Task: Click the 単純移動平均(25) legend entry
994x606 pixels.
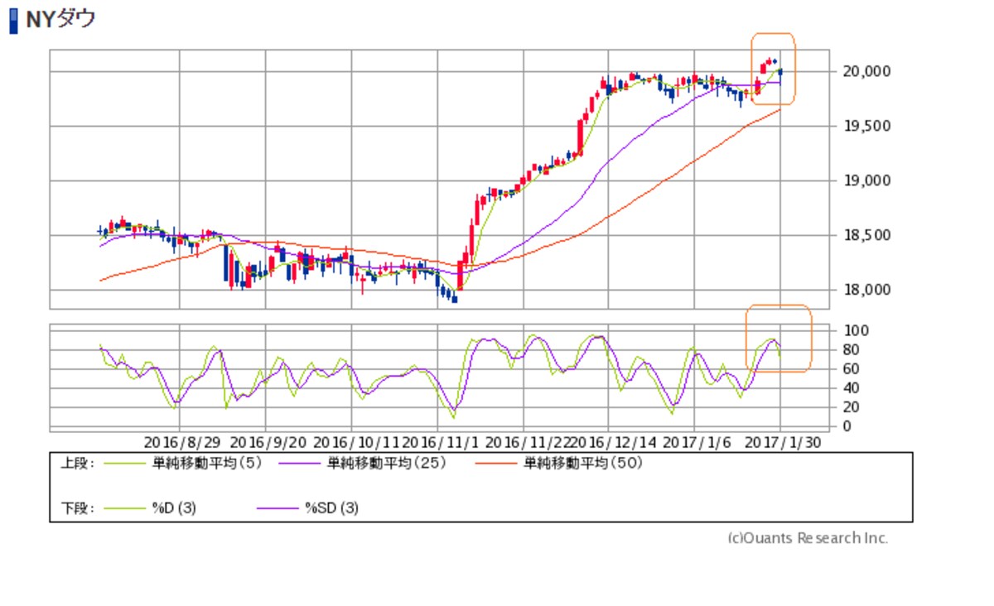Action: (x=387, y=464)
